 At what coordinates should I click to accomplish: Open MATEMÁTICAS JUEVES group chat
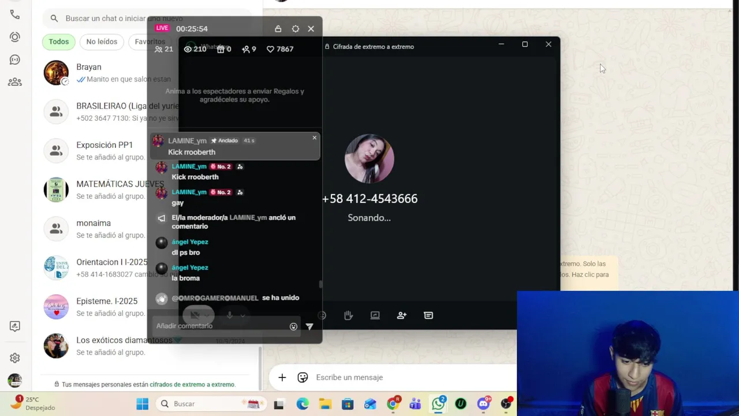(147, 190)
